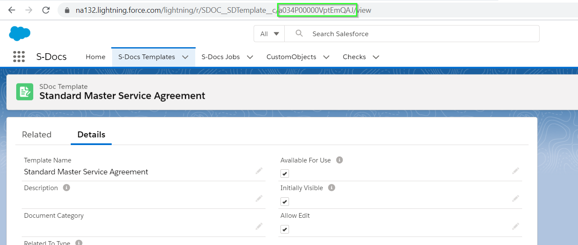Toggle the Initially Visible checkbox
The height and width of the screenshot is (245, 578).
pyautogui.click(x=285, y=202)
